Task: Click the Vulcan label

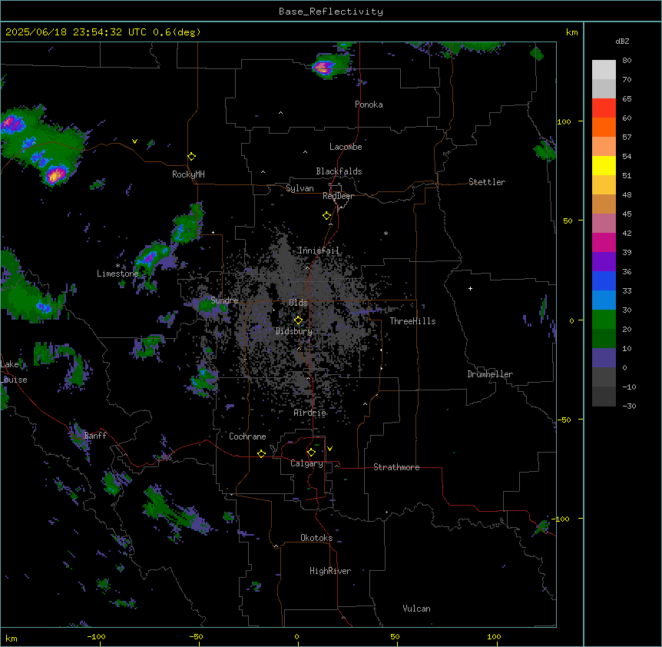Action: pyautogui.click(x=417, y=609)
